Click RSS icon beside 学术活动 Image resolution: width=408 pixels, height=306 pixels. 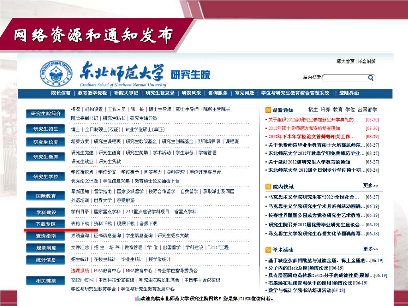(268, 250)
